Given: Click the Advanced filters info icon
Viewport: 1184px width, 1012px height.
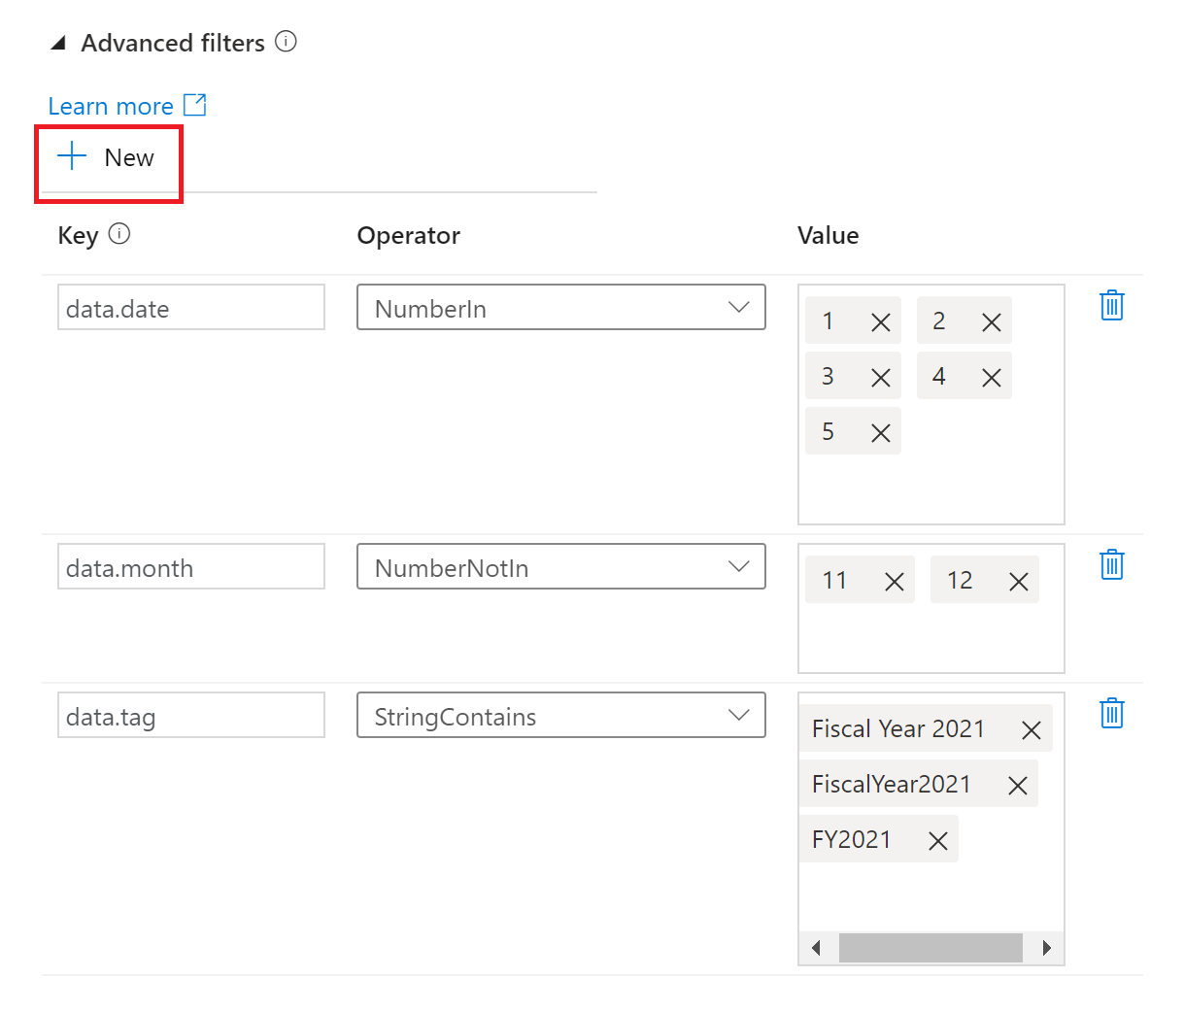Looking at the screenshot, I should pyautogui.click(x=286, y=42).
